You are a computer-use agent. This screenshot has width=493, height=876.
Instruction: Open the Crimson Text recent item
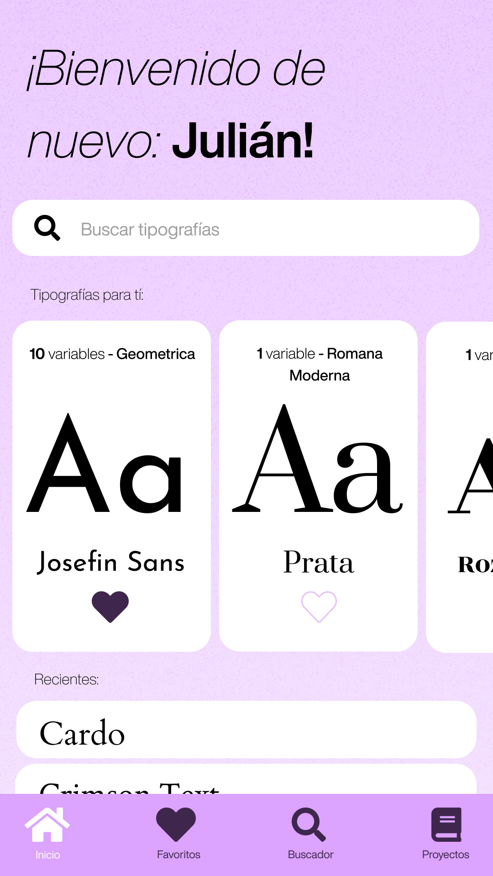[x=246, y=781]
